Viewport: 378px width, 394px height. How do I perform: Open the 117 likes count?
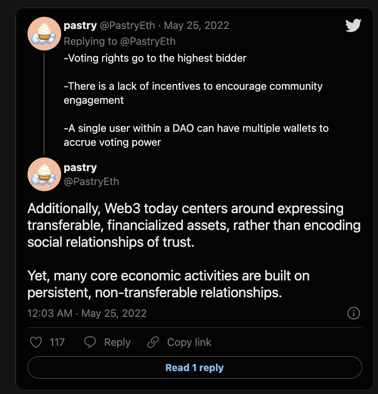pos(57,343)
